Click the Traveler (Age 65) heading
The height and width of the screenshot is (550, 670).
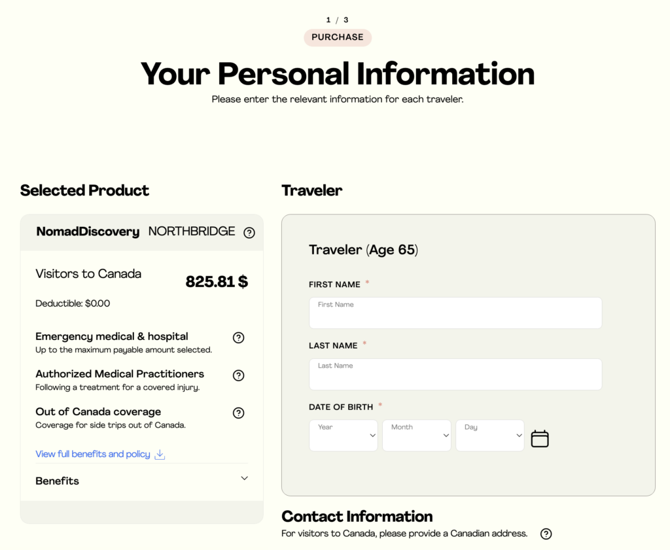point(363,250)
